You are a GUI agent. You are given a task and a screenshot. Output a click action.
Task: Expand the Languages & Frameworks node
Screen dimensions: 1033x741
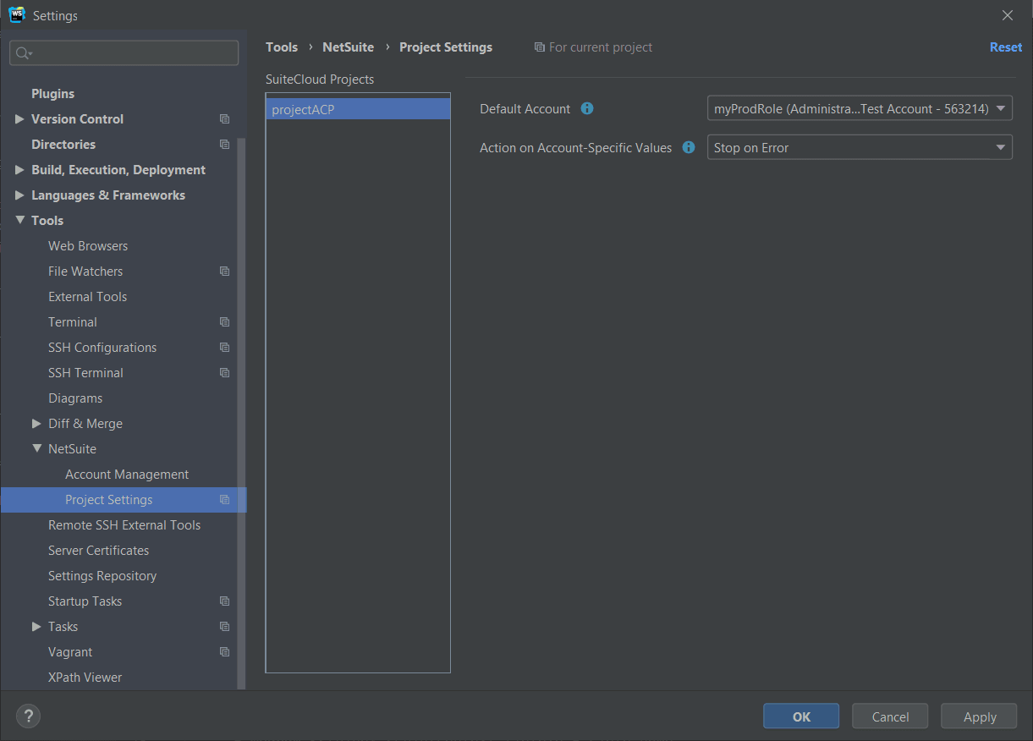tap(19, 195)
